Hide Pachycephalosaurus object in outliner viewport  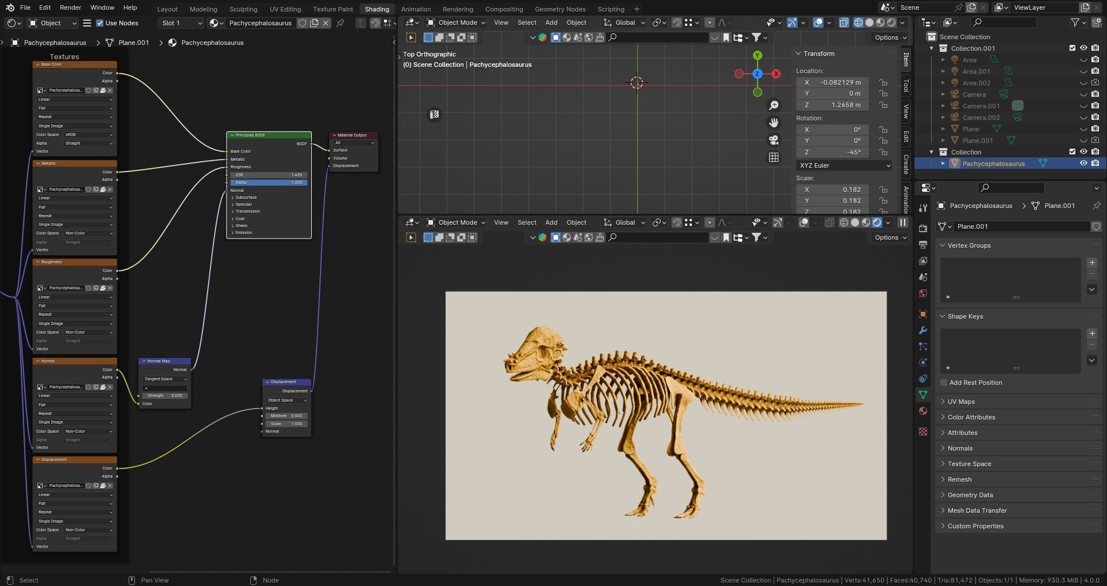(1083, 164)
